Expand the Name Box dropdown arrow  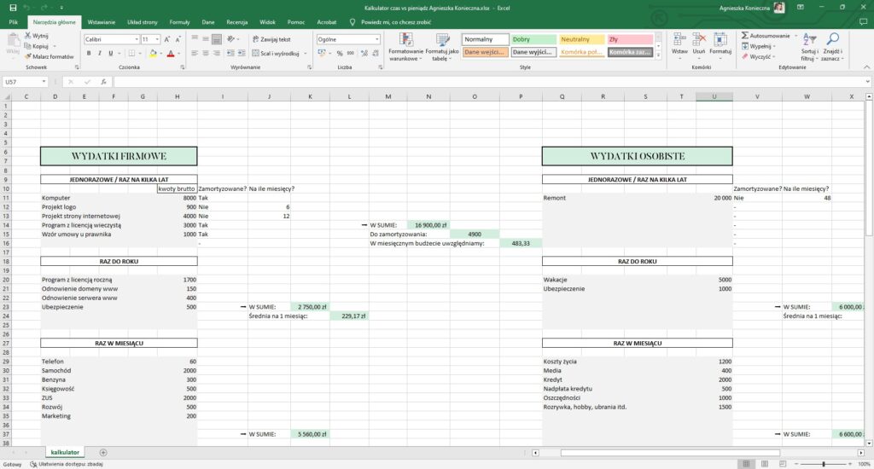pyautogui.click(x=44, y=82)
